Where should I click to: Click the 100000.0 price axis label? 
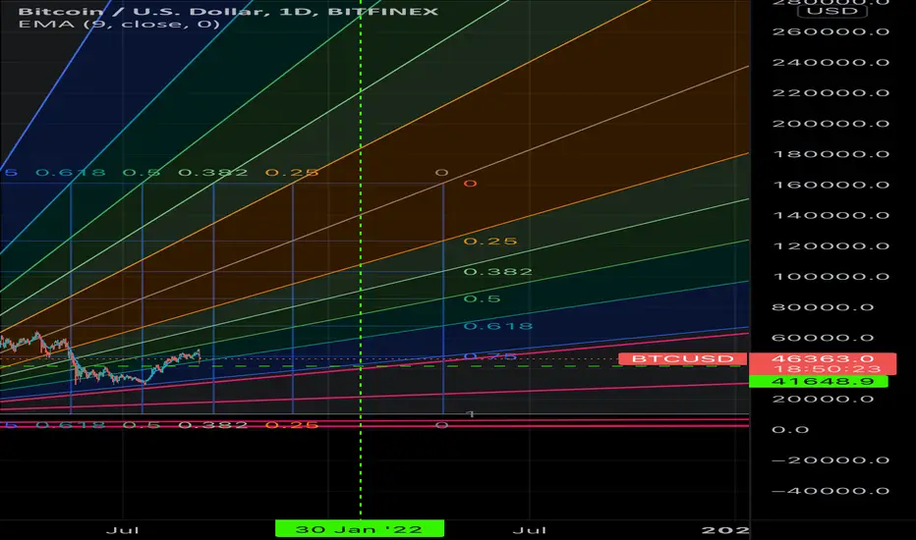coord(830,277)
